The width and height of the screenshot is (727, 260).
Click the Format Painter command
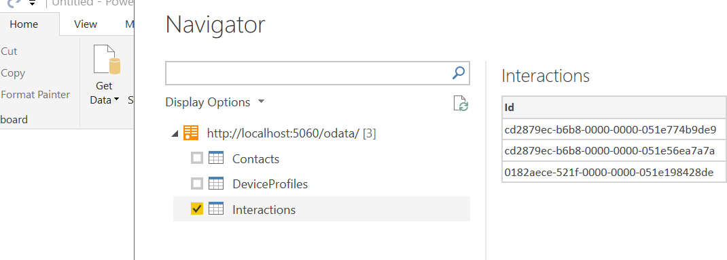point(35,95)
